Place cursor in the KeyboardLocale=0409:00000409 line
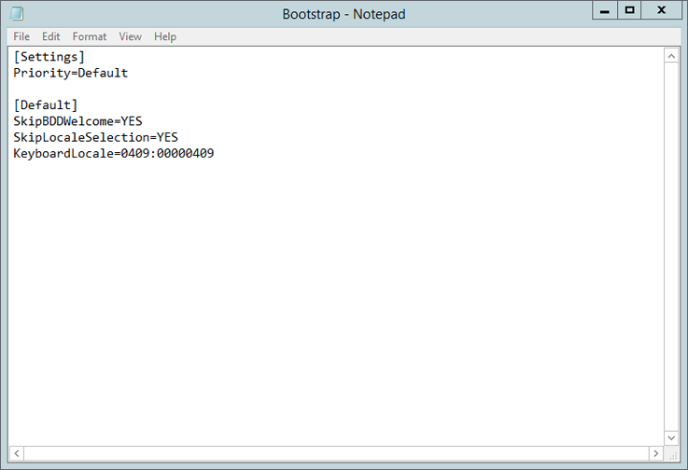The image size is (688, 470). tap(114, 154)
